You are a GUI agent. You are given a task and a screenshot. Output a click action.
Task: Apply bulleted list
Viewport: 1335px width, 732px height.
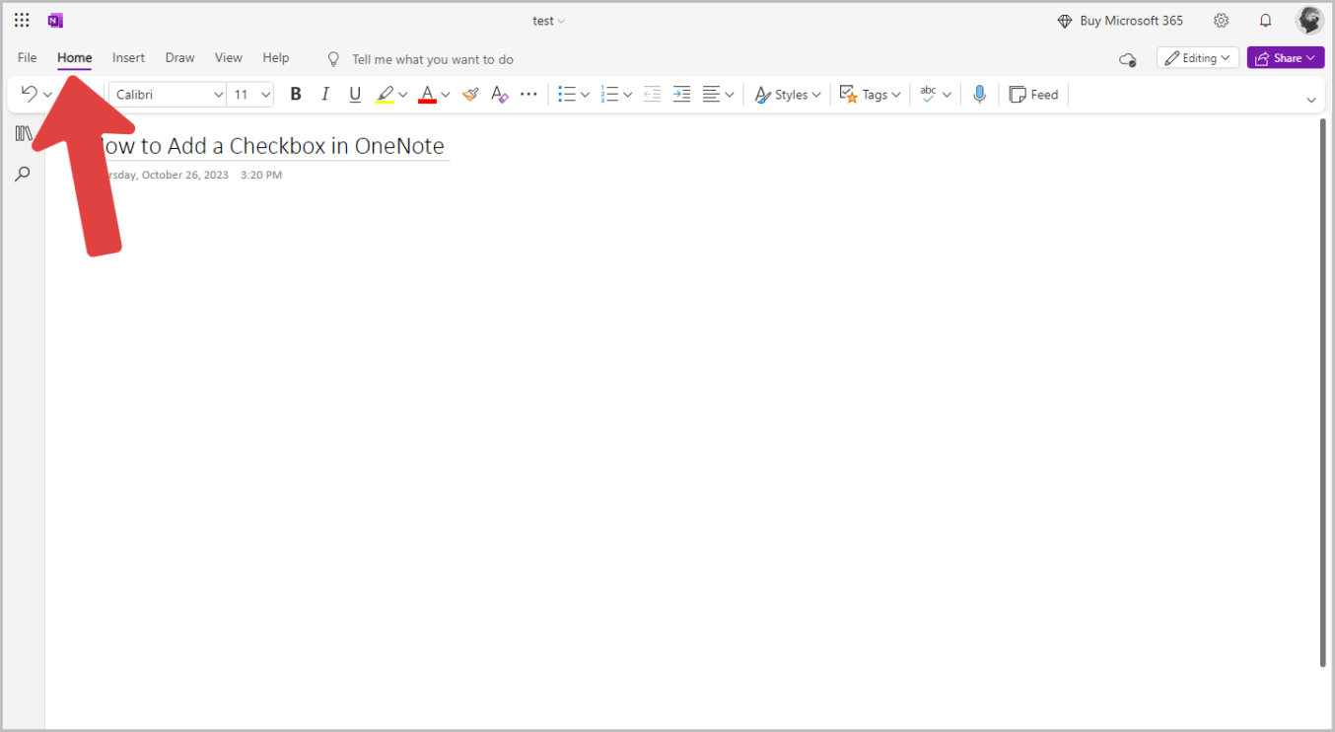point(567,95)
